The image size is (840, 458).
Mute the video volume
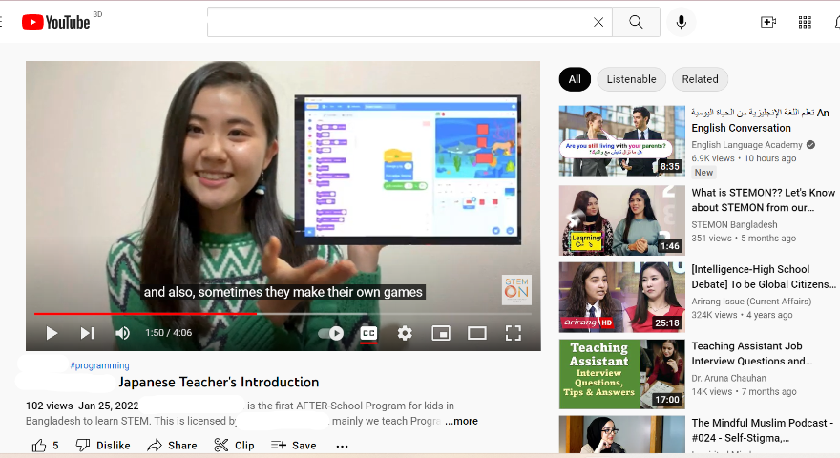(x=123, y=333)
